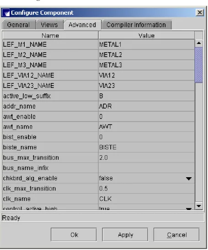Click the scrollbar up arrow
The image size is (208, 250).
[x=199, y=43]
